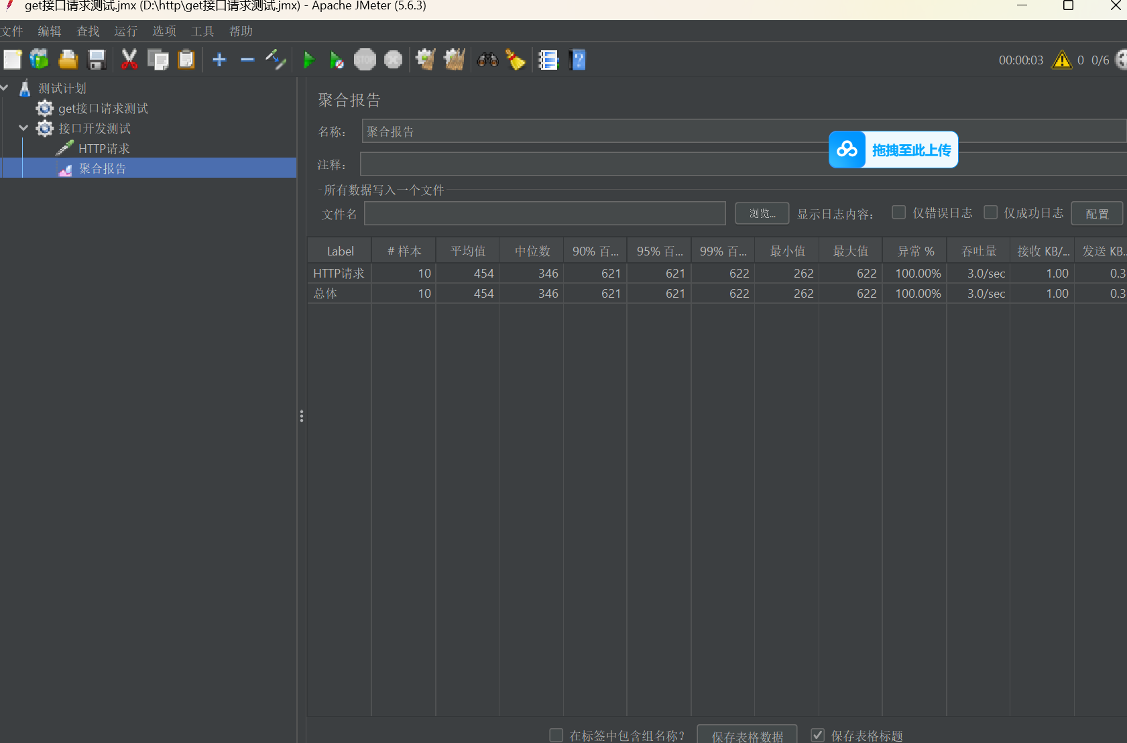
Task: Click the 最大值 column header
Action: coord(851,251)
